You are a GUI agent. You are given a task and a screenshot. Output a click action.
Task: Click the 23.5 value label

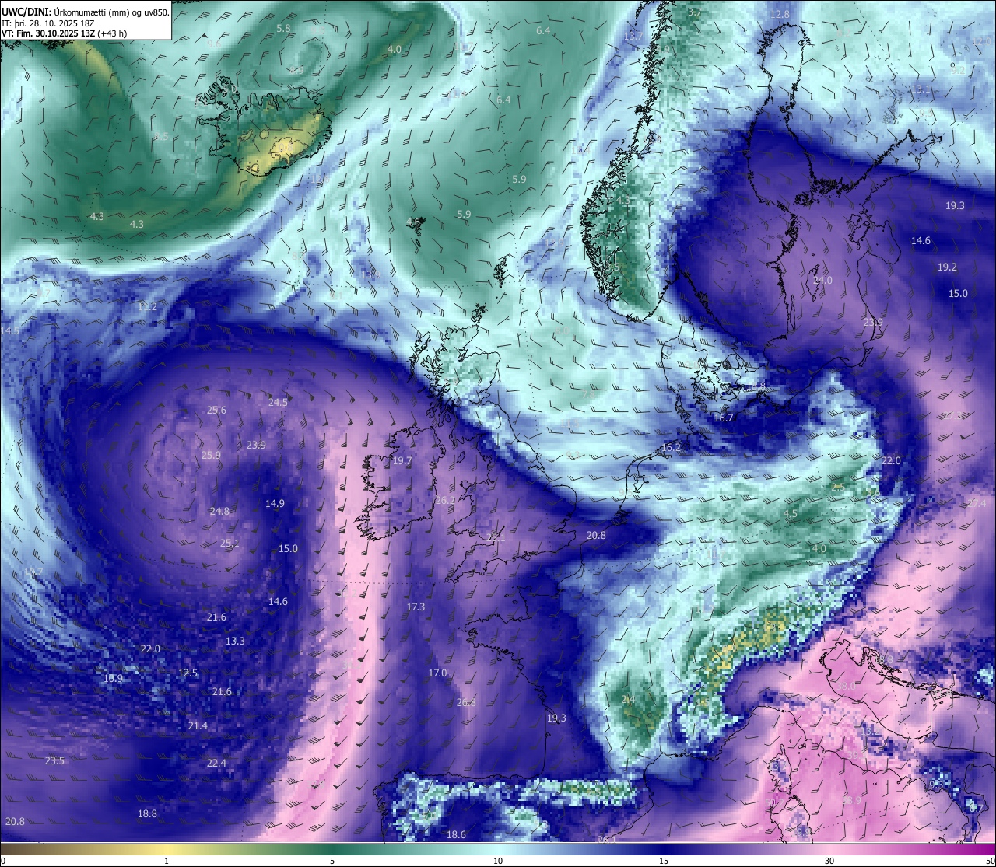coord(54,760)
